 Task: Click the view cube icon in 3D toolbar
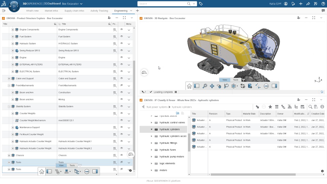(234, 86)
